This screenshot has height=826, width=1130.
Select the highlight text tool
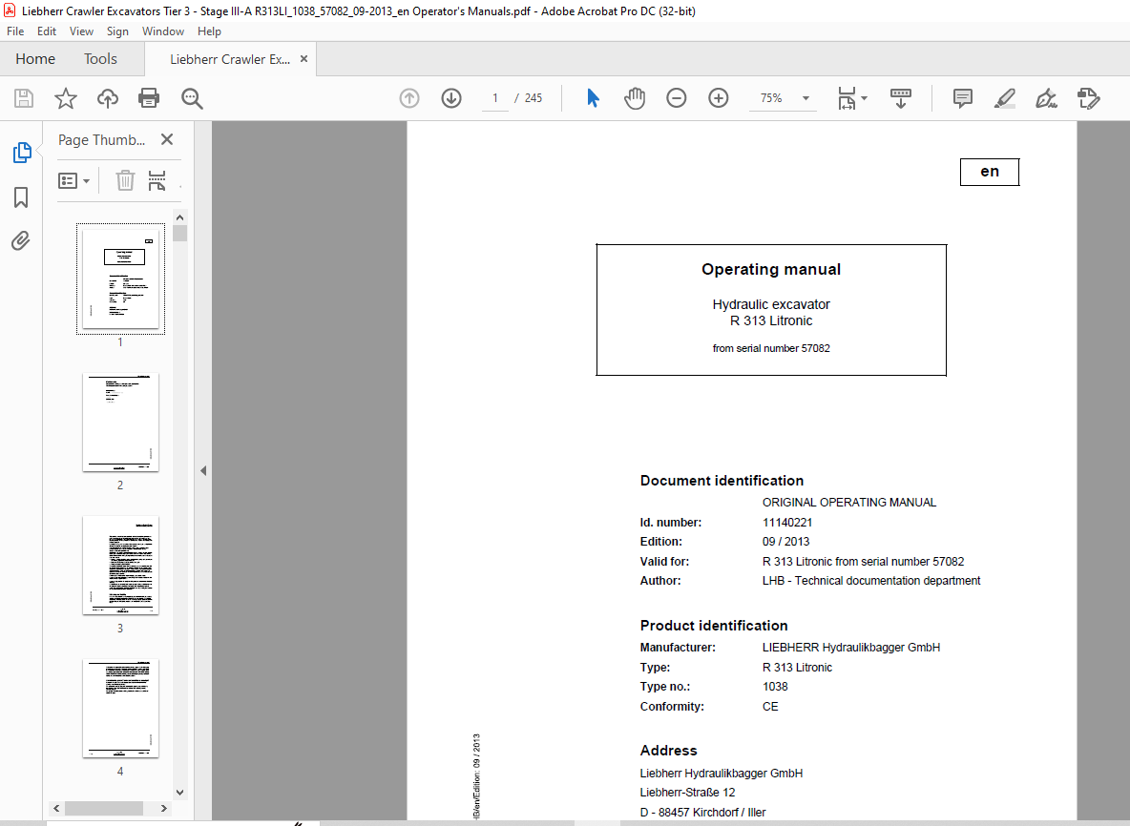click(x=1005, y=98)
